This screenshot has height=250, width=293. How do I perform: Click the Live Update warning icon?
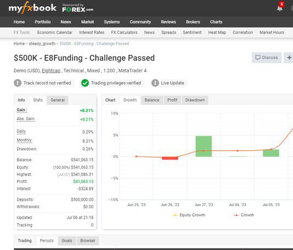click(x=155, y=83)
